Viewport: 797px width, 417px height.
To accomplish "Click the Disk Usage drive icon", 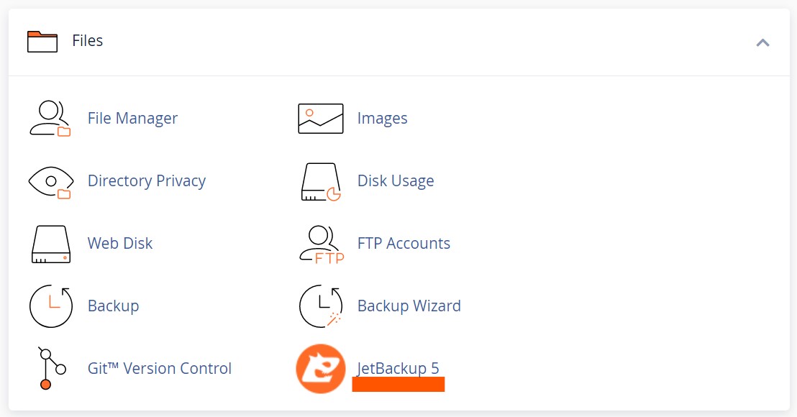I will click(x=321, y=181).
